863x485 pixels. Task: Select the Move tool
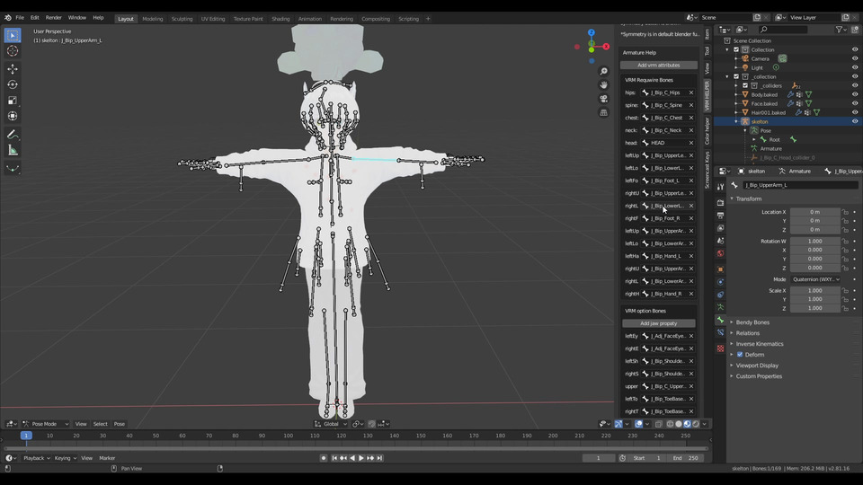pos(13,69)
